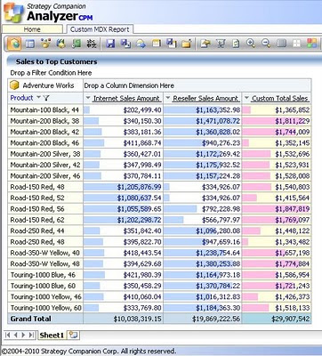This screenshot has width=322, height=356.
Task: Select the Road-350-W Yellow, 40 row label
Action: [45, 253]
